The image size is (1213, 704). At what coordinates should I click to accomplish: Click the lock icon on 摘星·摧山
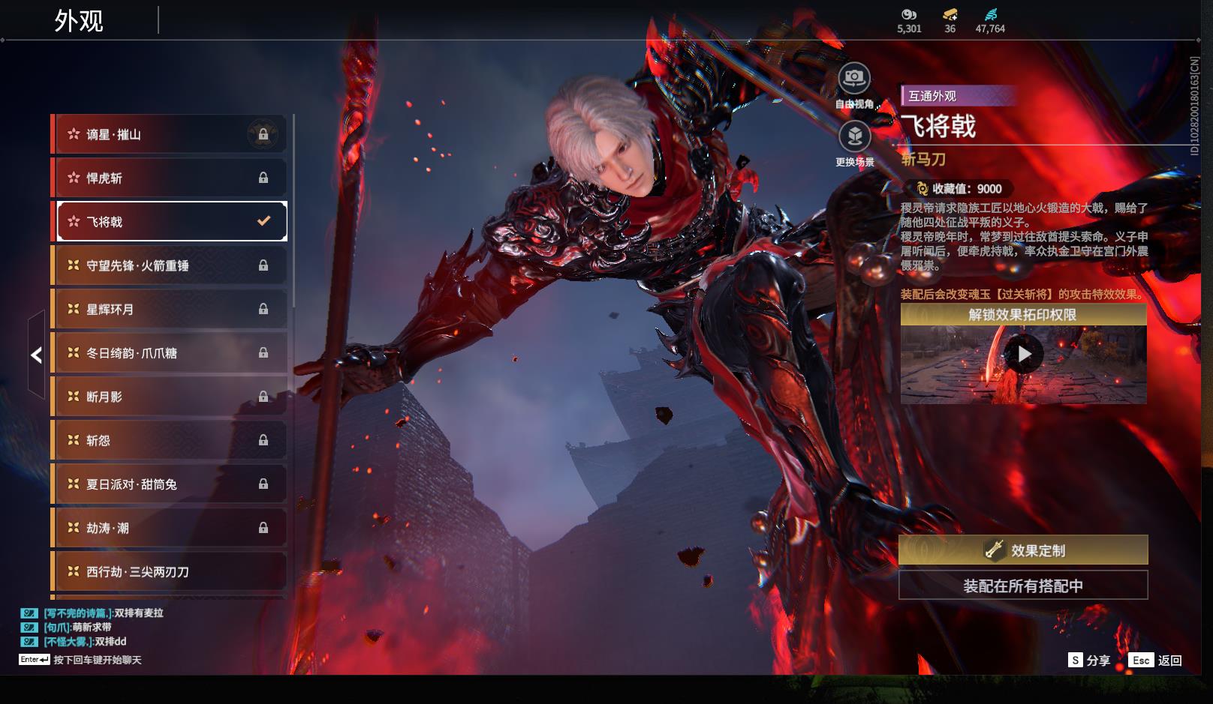(x=263, y=134)
